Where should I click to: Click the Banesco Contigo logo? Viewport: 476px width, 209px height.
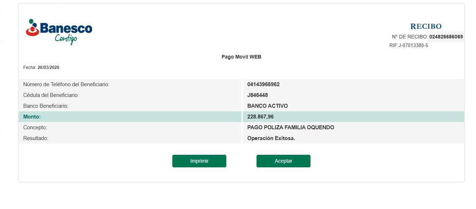pos(59,31)
